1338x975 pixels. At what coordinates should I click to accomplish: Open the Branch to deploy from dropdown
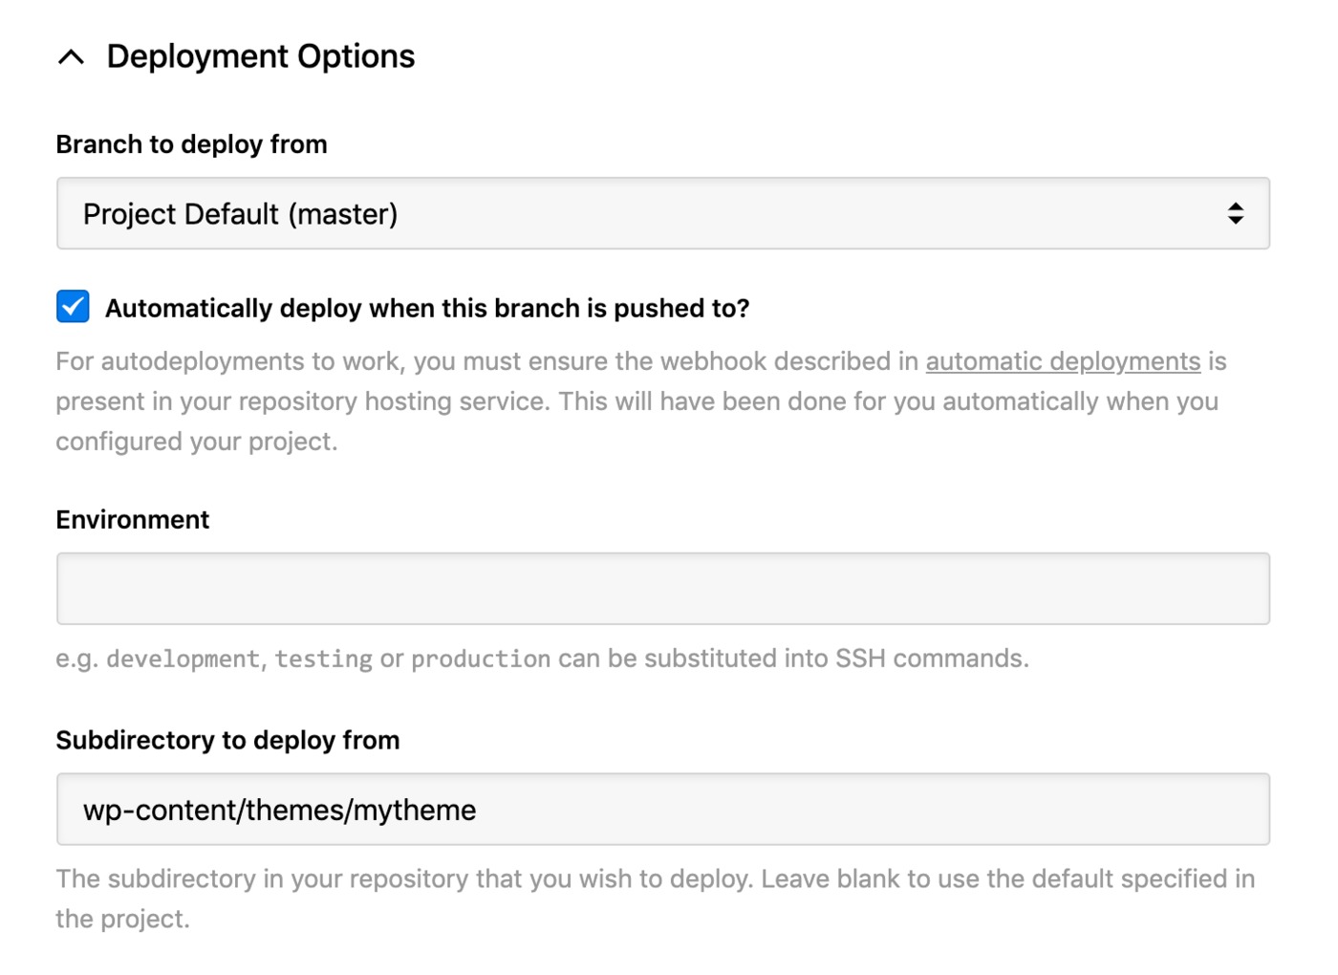click(x=663, y=213)
